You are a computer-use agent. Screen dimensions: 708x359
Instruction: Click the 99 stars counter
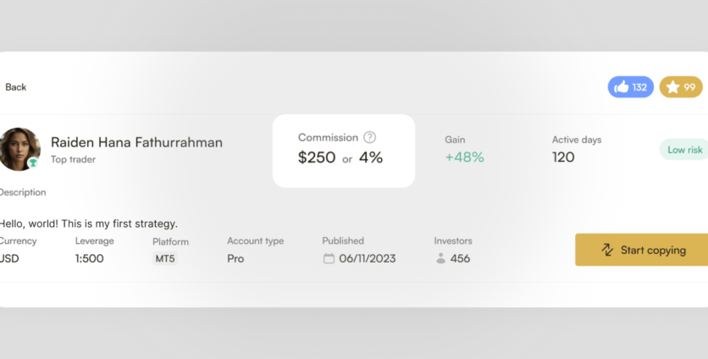click(689, 87)
